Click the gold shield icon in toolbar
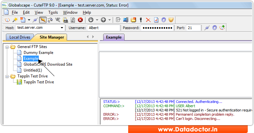The width and height of the screenshot is (254, 133). [171, 20]
